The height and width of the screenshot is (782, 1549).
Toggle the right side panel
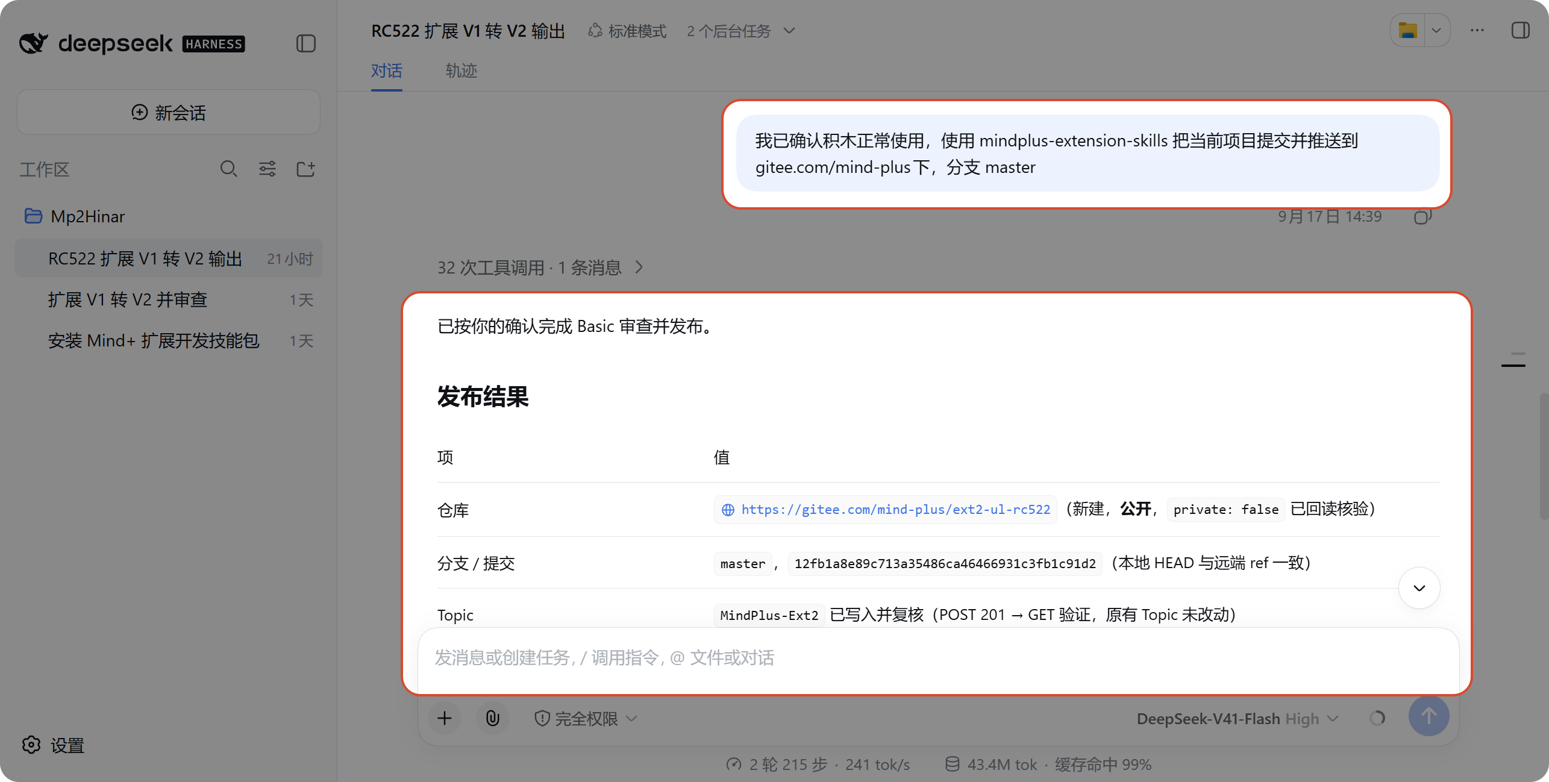(x=1520, y=30)
